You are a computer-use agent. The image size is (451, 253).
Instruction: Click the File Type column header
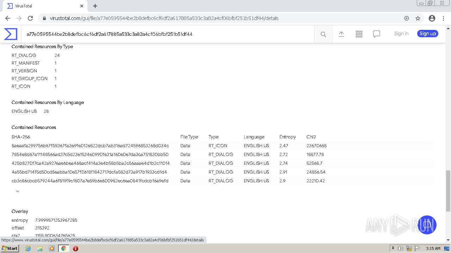point(189,137)
